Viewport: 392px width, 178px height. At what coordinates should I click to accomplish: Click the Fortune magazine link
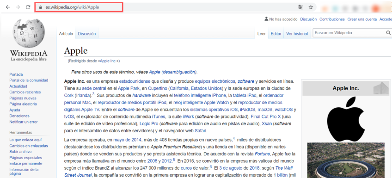click(262, 153)
